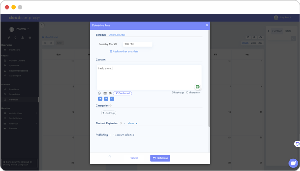
Task: Close the Scheduled Post dialog
Action: (207, 25)
